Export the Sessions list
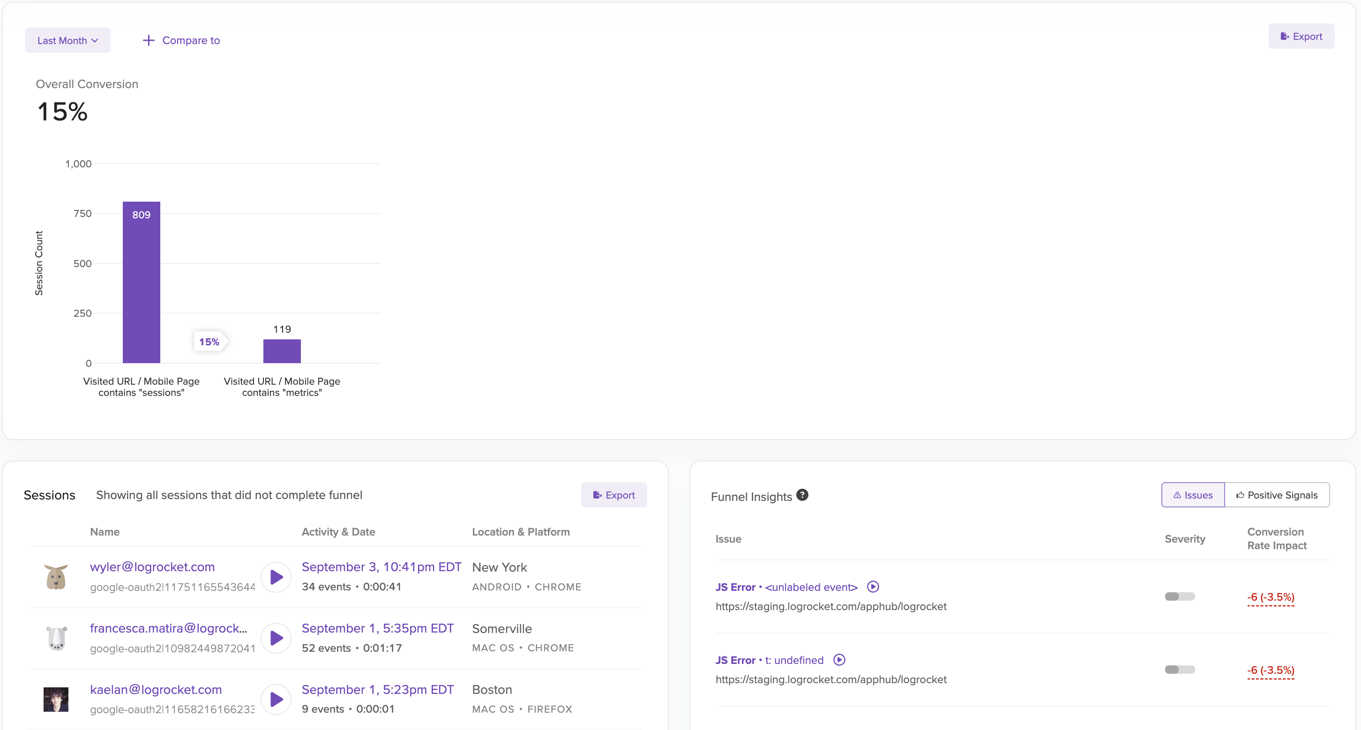The image size is (1361, 730). 613,495
